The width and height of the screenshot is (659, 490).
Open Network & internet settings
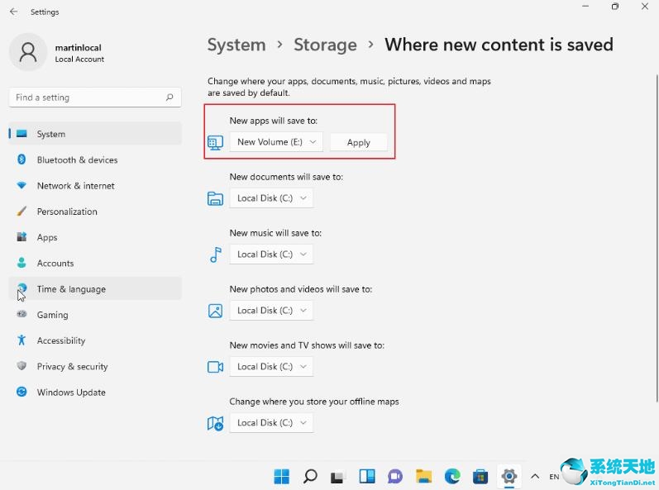[x=95, y=186]
